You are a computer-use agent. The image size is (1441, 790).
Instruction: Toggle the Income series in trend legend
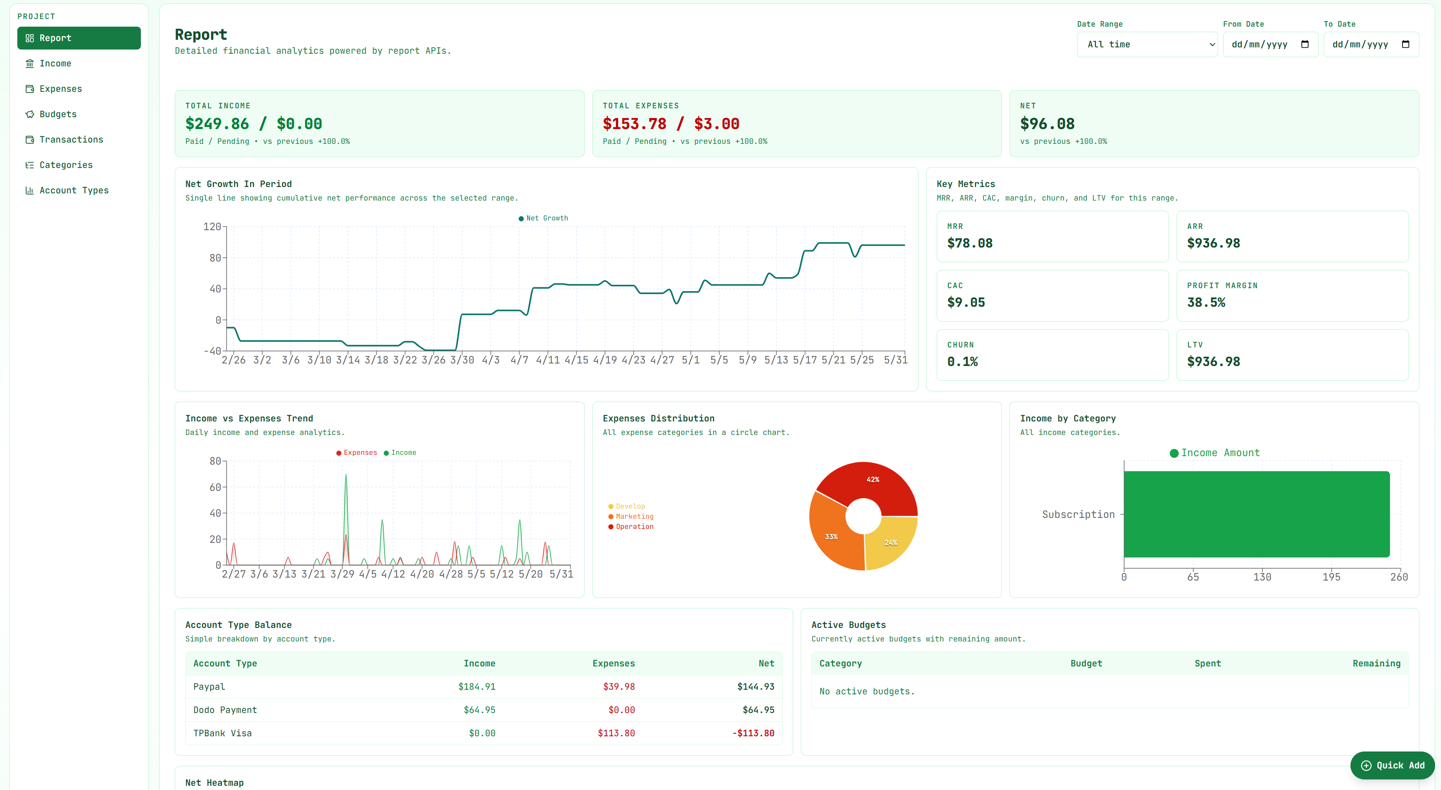pos(400,453)
